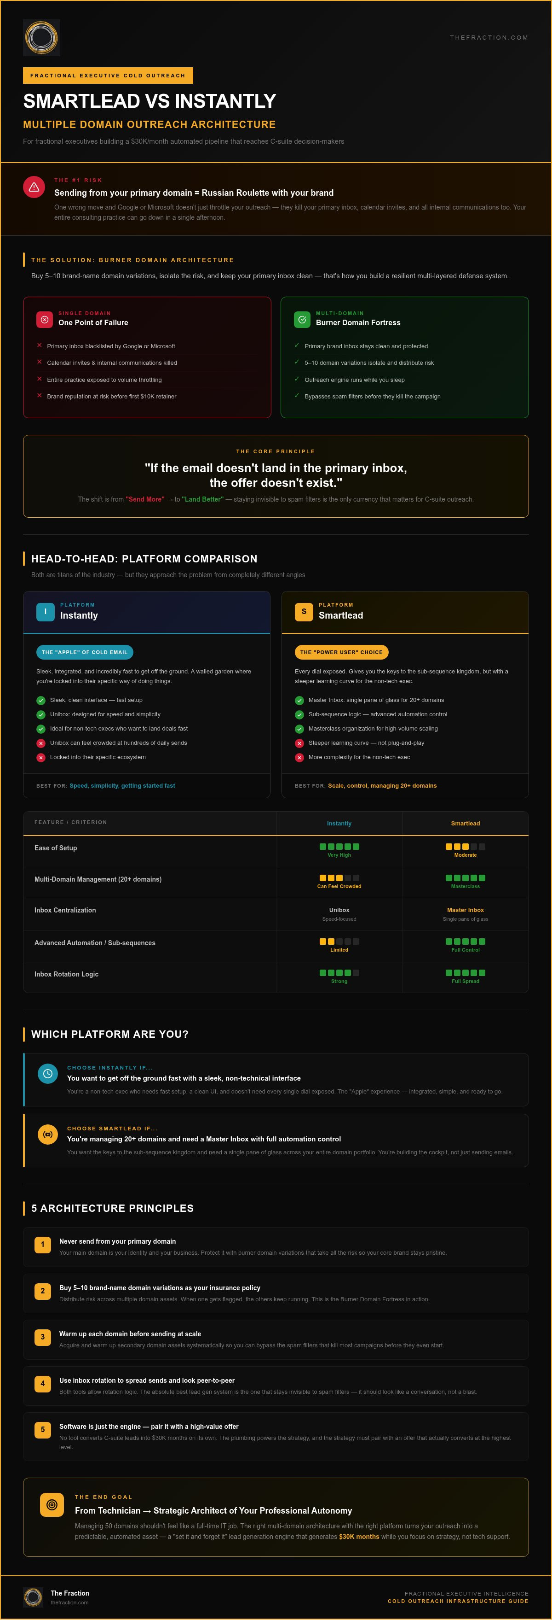Click the target icon in The End Goal box
This screenshot has width=552, height=1620.
[x=52, y=1505]
